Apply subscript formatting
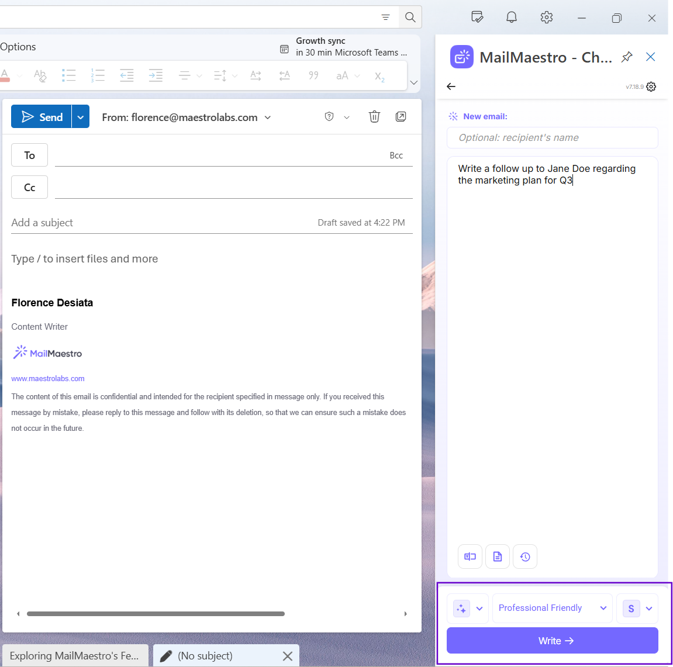 click(379, 77)
